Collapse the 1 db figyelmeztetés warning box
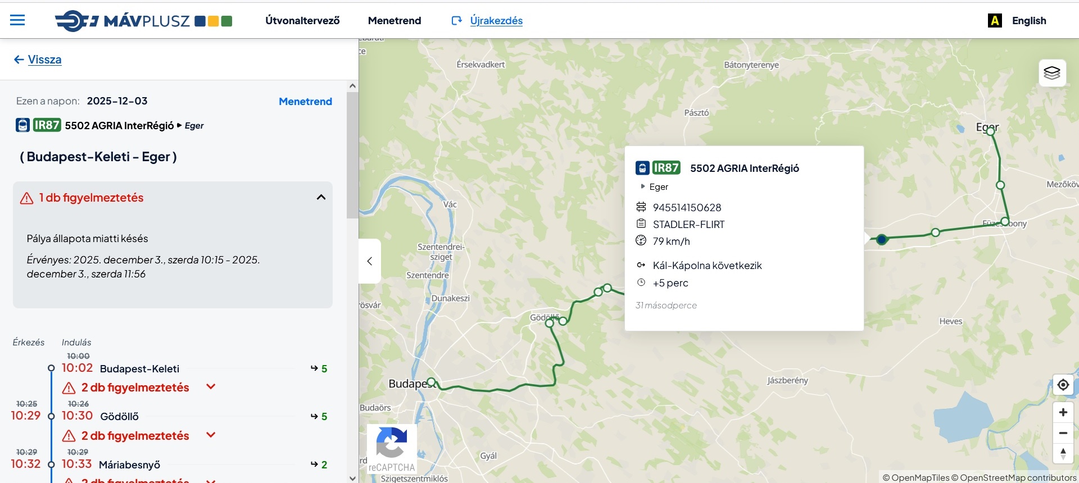The image size is (1079, 483). click(321, 197)
